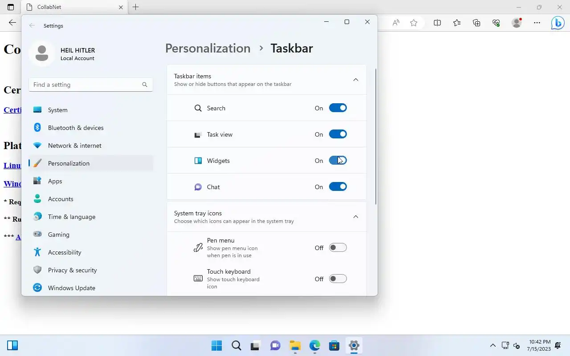Open Windows Update in sidebar
Image resolution: width=570 pixels, height=356 pixels.
click(91, 288)
